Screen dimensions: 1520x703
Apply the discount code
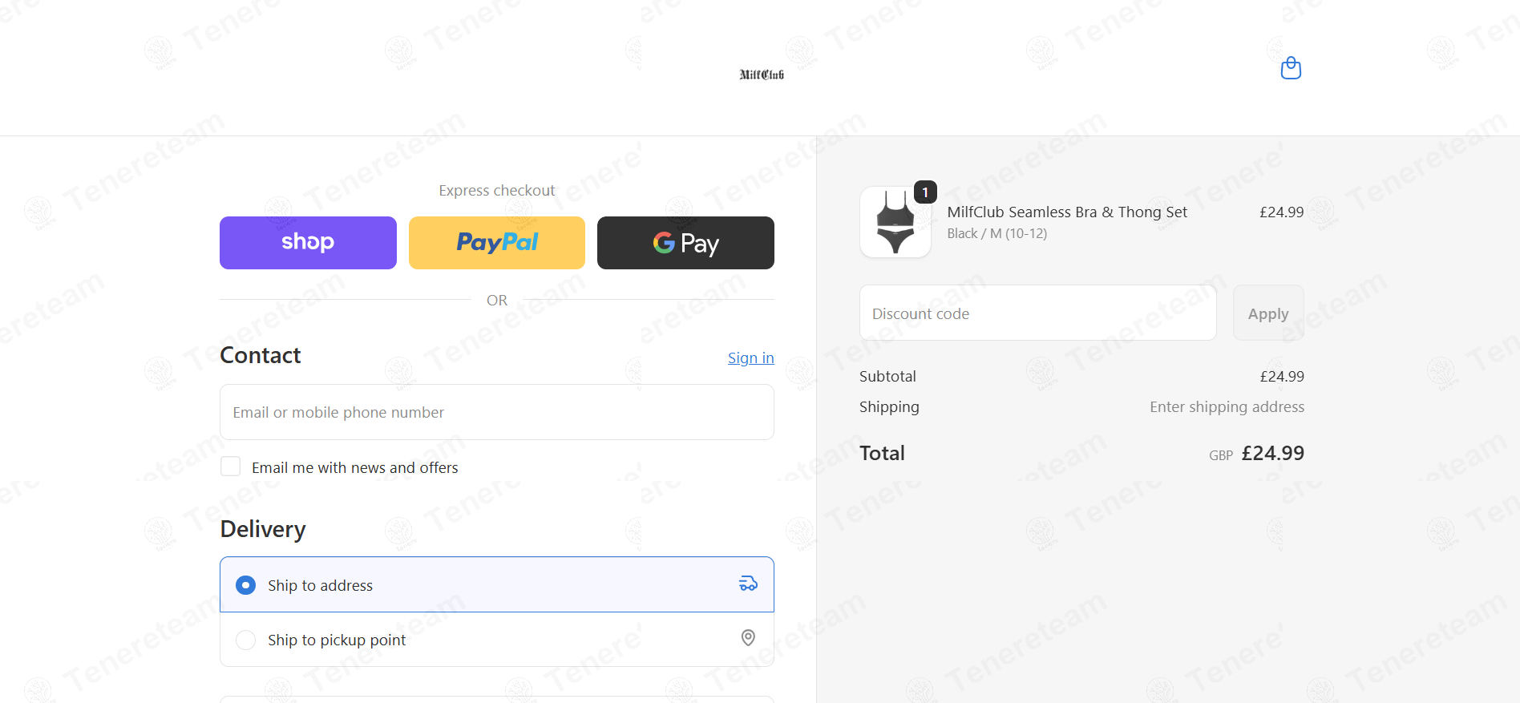(1268, 313)
